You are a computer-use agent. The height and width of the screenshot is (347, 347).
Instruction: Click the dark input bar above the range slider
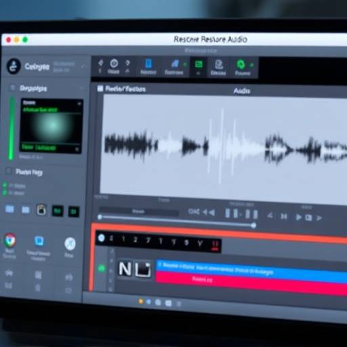139,211
